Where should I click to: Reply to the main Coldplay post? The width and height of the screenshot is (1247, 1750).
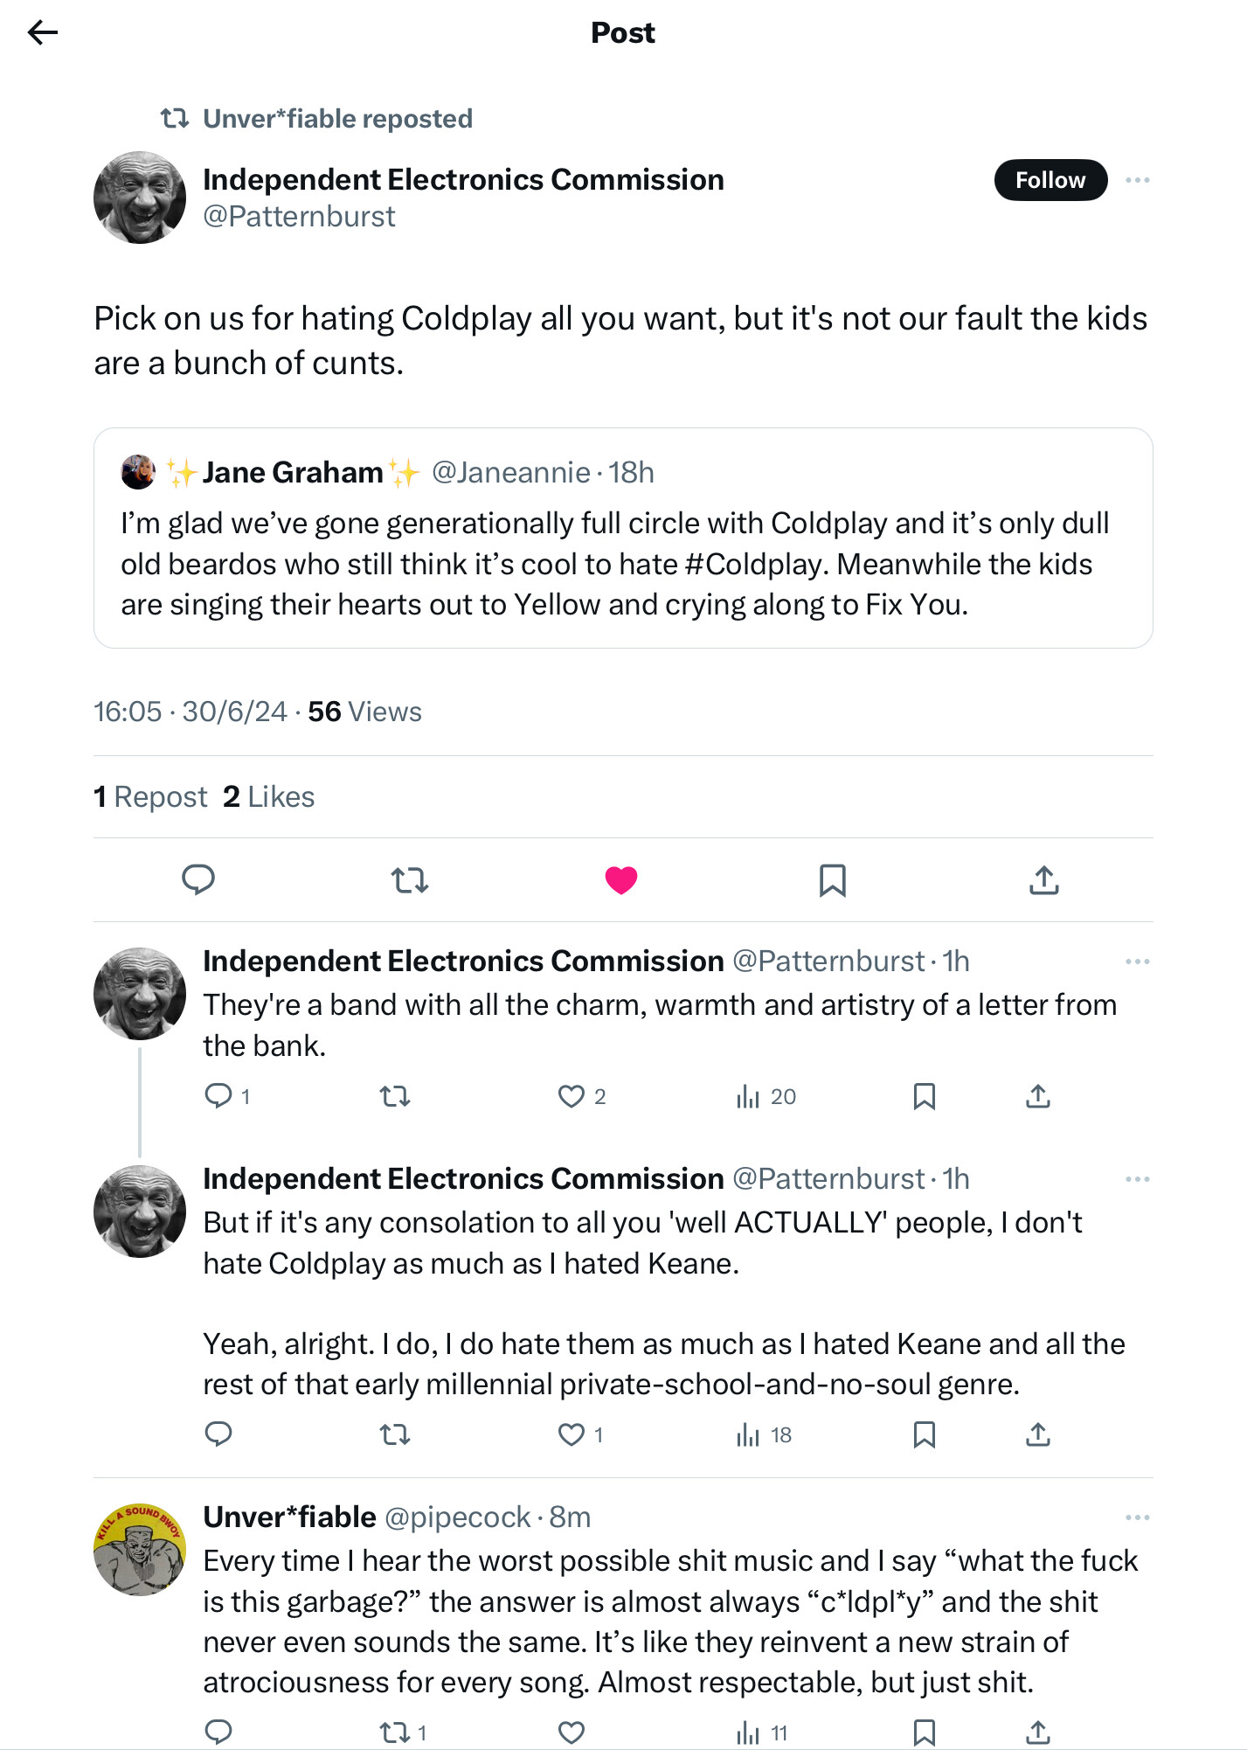click(x=198, y=879)
